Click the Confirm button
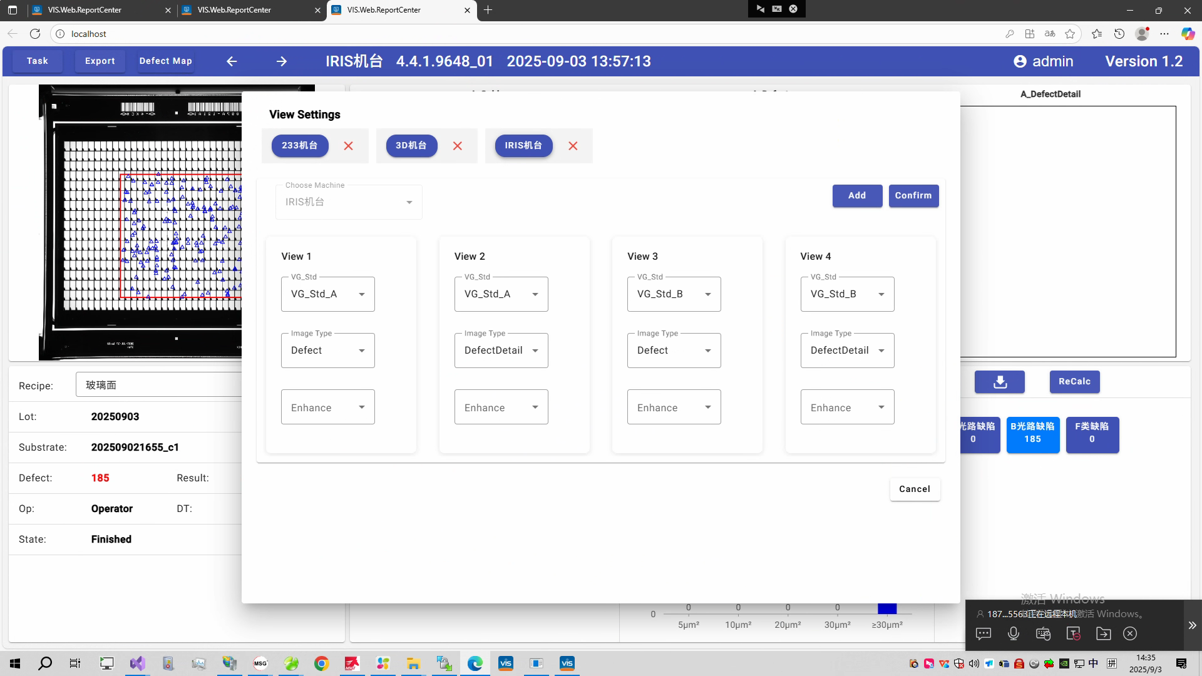 [913, 196]
